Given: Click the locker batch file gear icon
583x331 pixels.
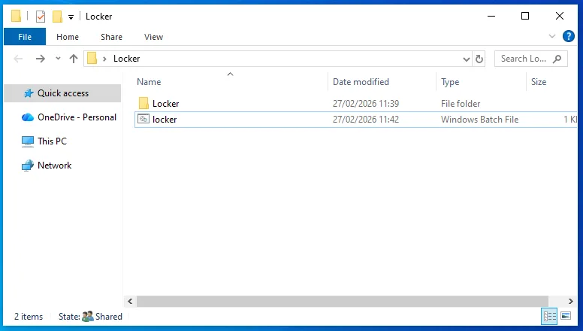Looking at the screenshot, I should click(143, 119).
